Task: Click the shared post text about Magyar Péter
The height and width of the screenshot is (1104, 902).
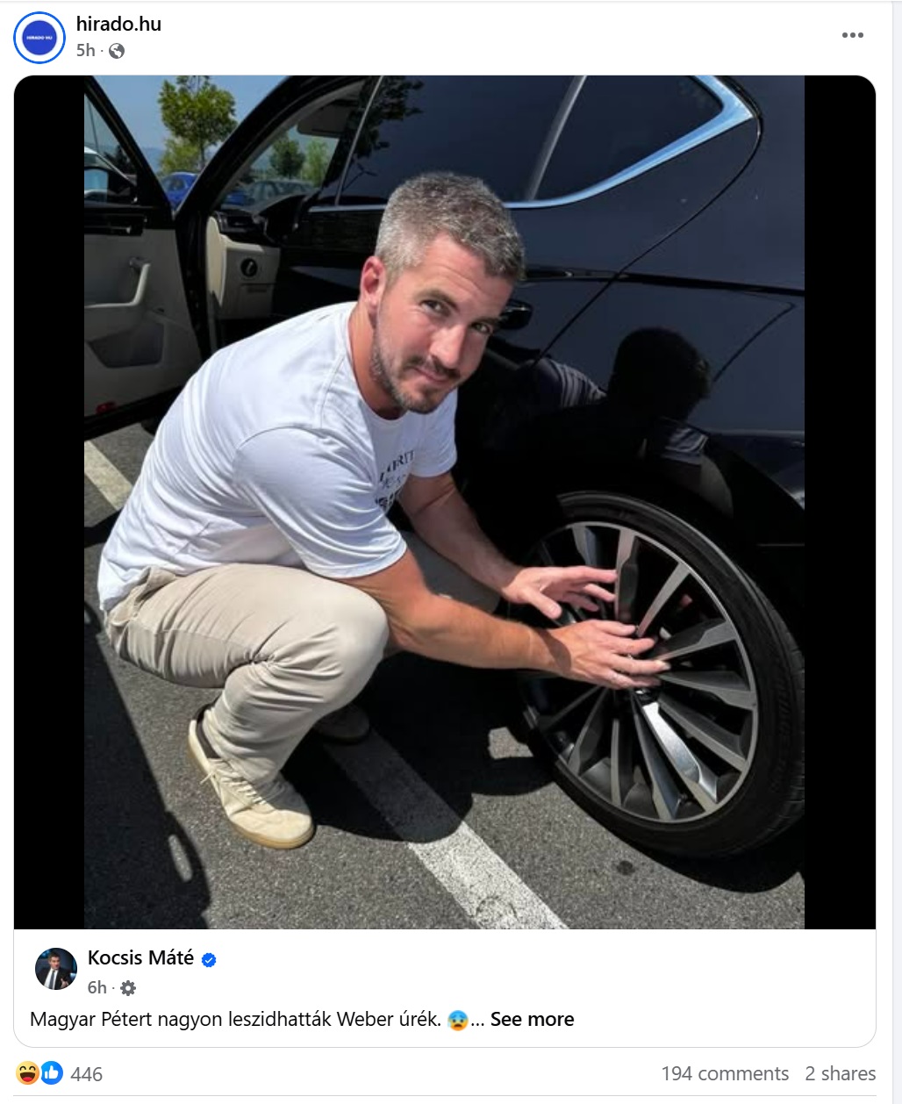Action: coord(235,1019)
